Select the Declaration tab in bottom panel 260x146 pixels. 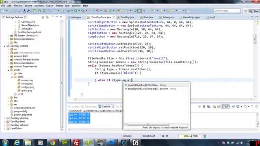click(89, 106)
